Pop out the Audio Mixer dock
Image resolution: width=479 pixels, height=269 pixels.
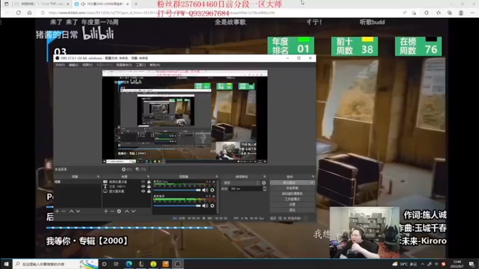coord(217,176)
